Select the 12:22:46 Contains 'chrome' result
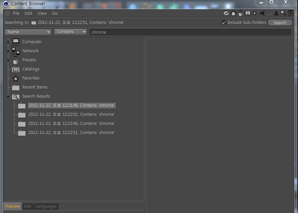Viewport: 298px width, 213px height. click(x=72, y=123)
